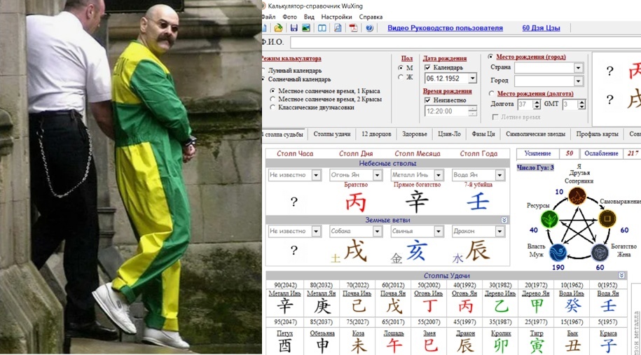Collapse the Земные ветви section chevron
Image resolution: width=641 pixels, height=355 pixels.
click(x=504, y=220)
